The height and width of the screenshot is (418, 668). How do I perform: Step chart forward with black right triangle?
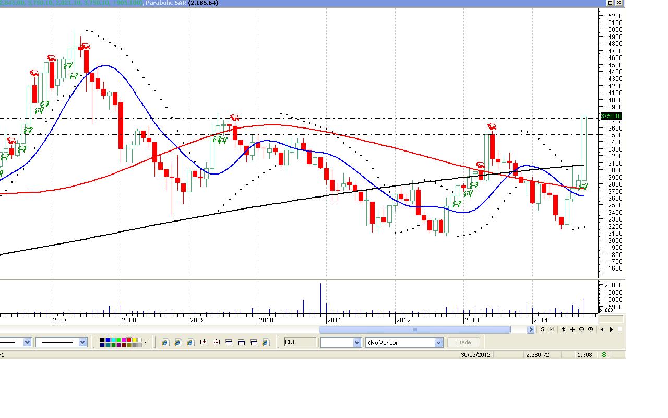coord(611,329)
